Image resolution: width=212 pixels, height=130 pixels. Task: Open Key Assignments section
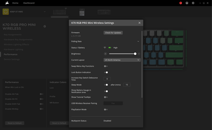pos(13,34)
